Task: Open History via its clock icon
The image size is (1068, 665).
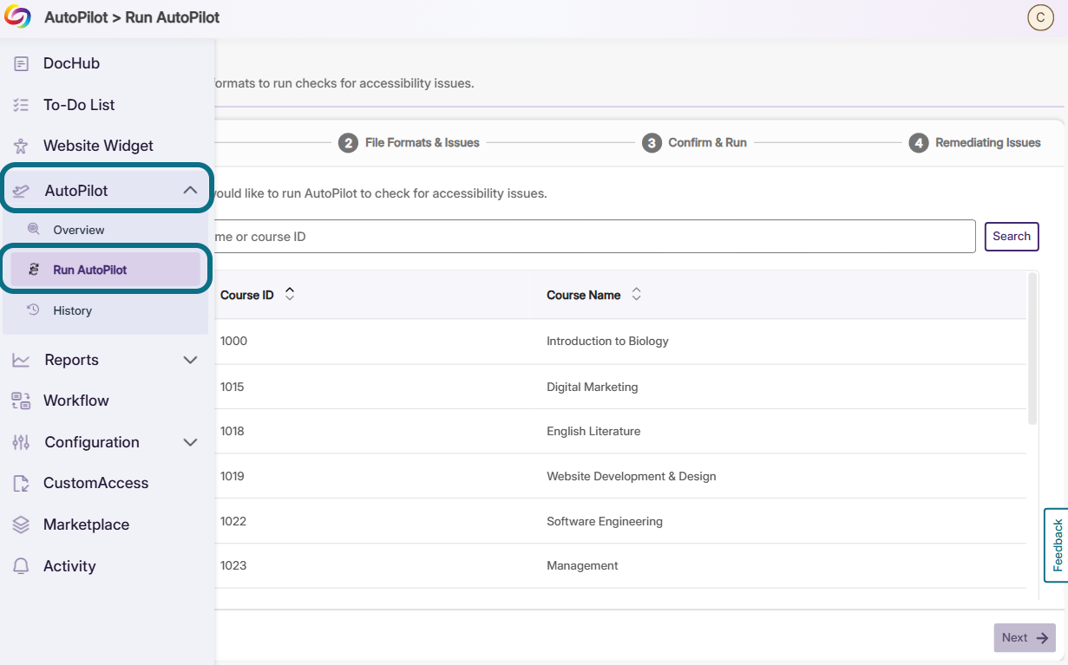Action: click(x=34, y=310)
